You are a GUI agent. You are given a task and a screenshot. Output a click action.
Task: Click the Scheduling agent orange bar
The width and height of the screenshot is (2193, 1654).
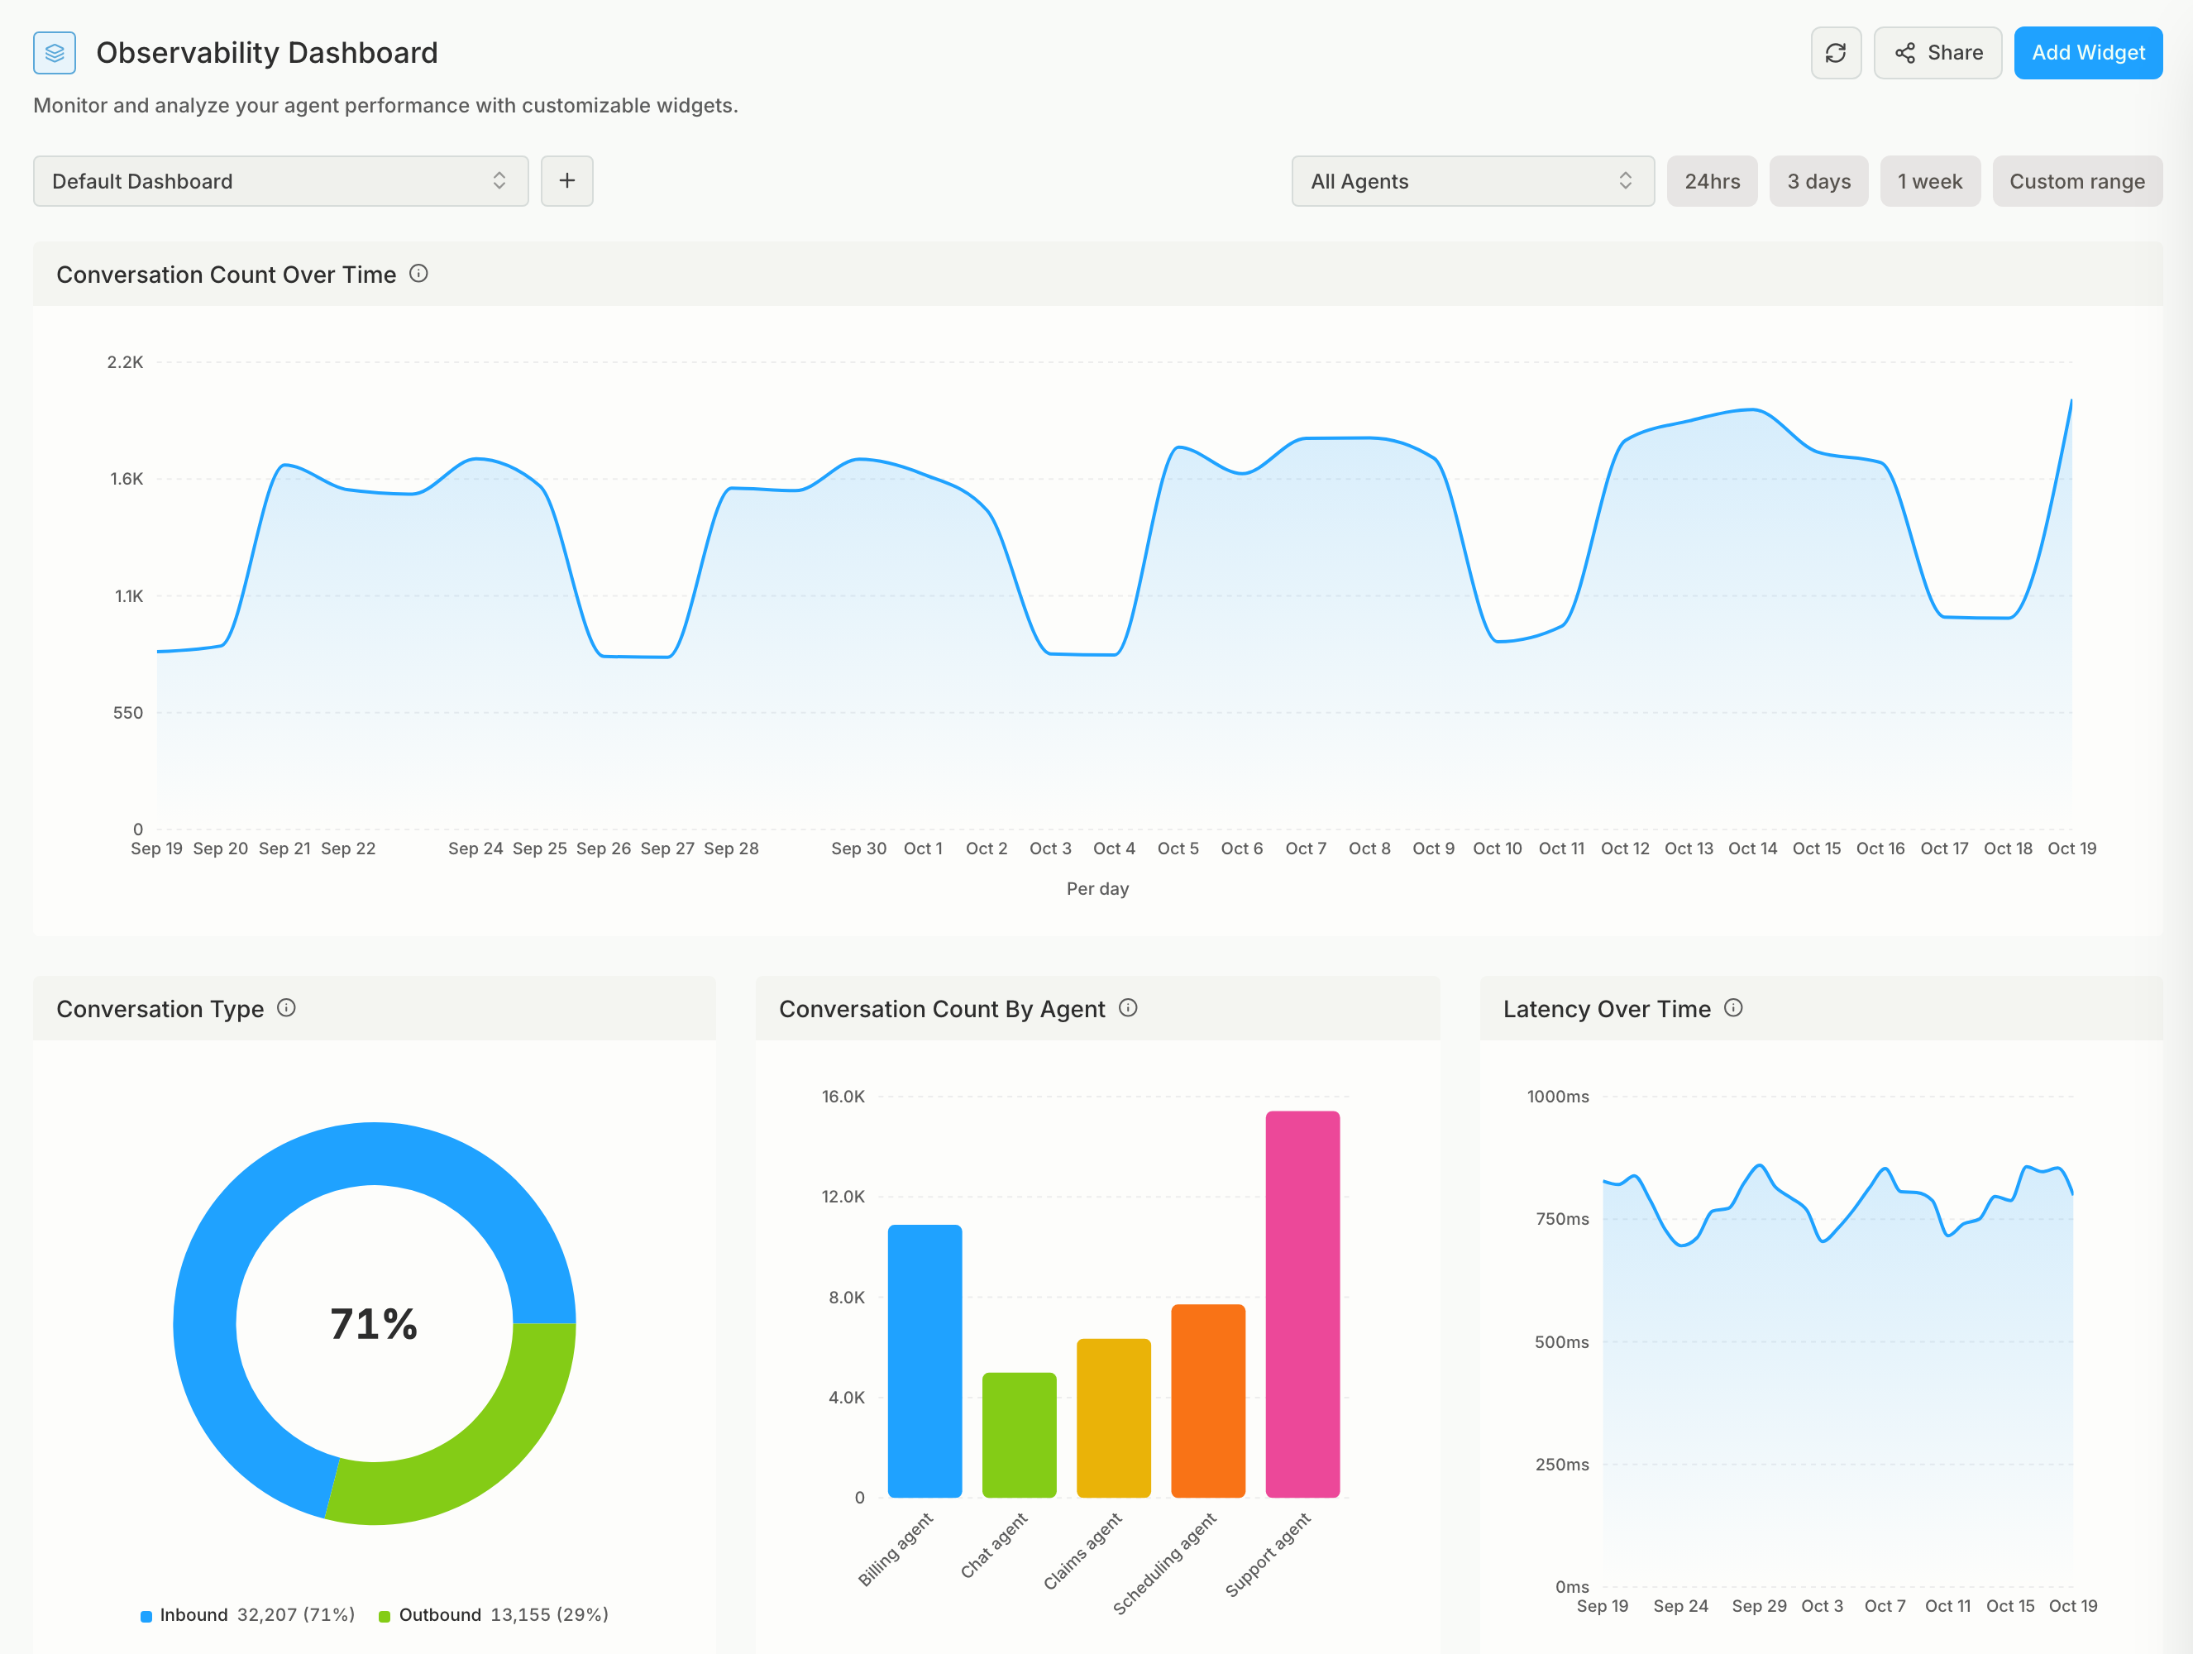pos(1207,1401)
